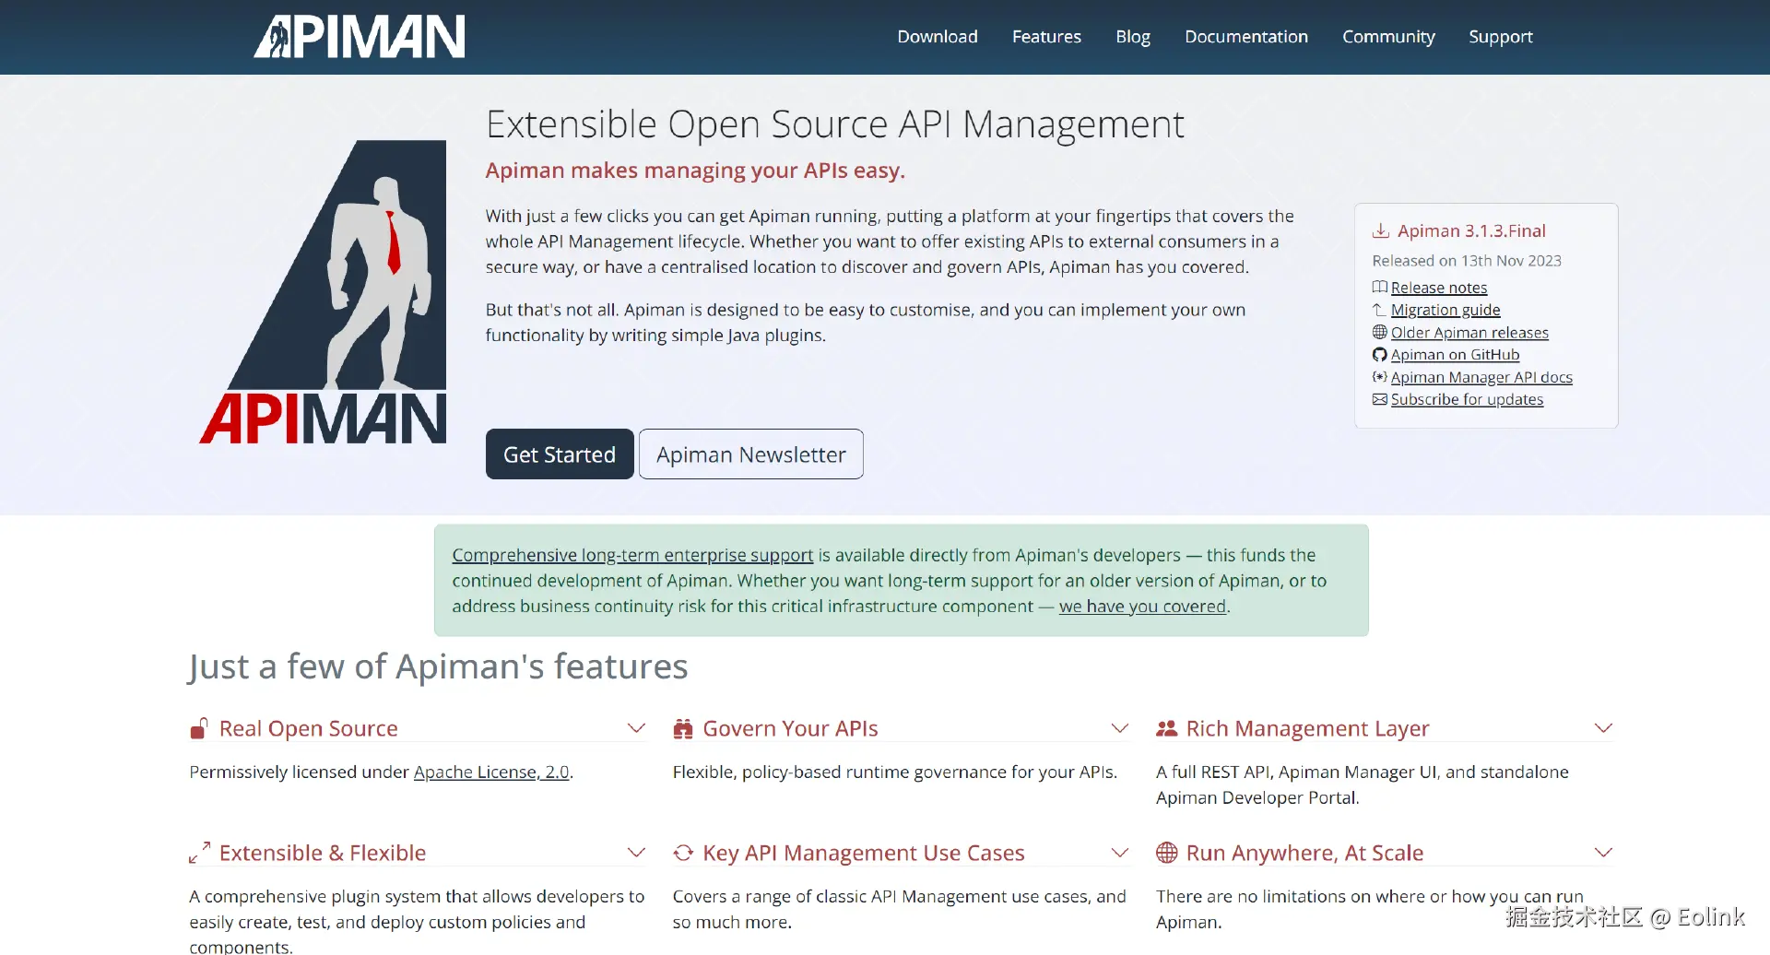
Task: Go to the Blog page
Action: click(1133, 37)
